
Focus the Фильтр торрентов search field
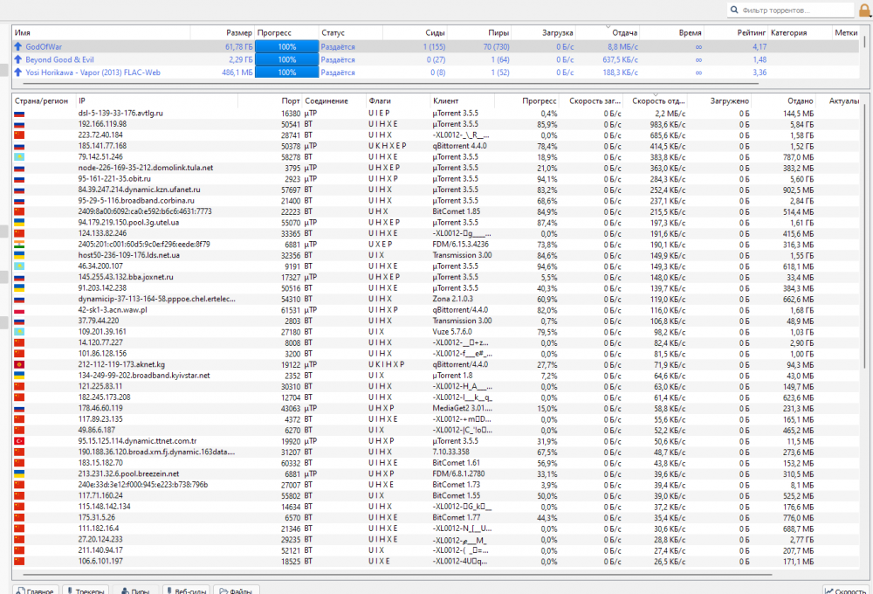[x=794, y=10]
